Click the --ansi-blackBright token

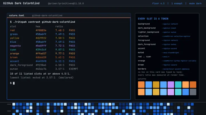click(x=170, y=53)
